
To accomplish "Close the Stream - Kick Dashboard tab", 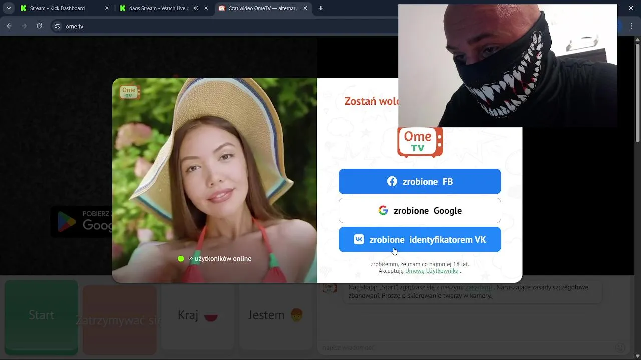I will (x=107, y=8).
